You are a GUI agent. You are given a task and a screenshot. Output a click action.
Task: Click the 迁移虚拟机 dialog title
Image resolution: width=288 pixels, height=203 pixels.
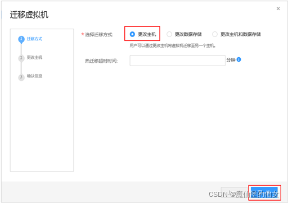29,15
